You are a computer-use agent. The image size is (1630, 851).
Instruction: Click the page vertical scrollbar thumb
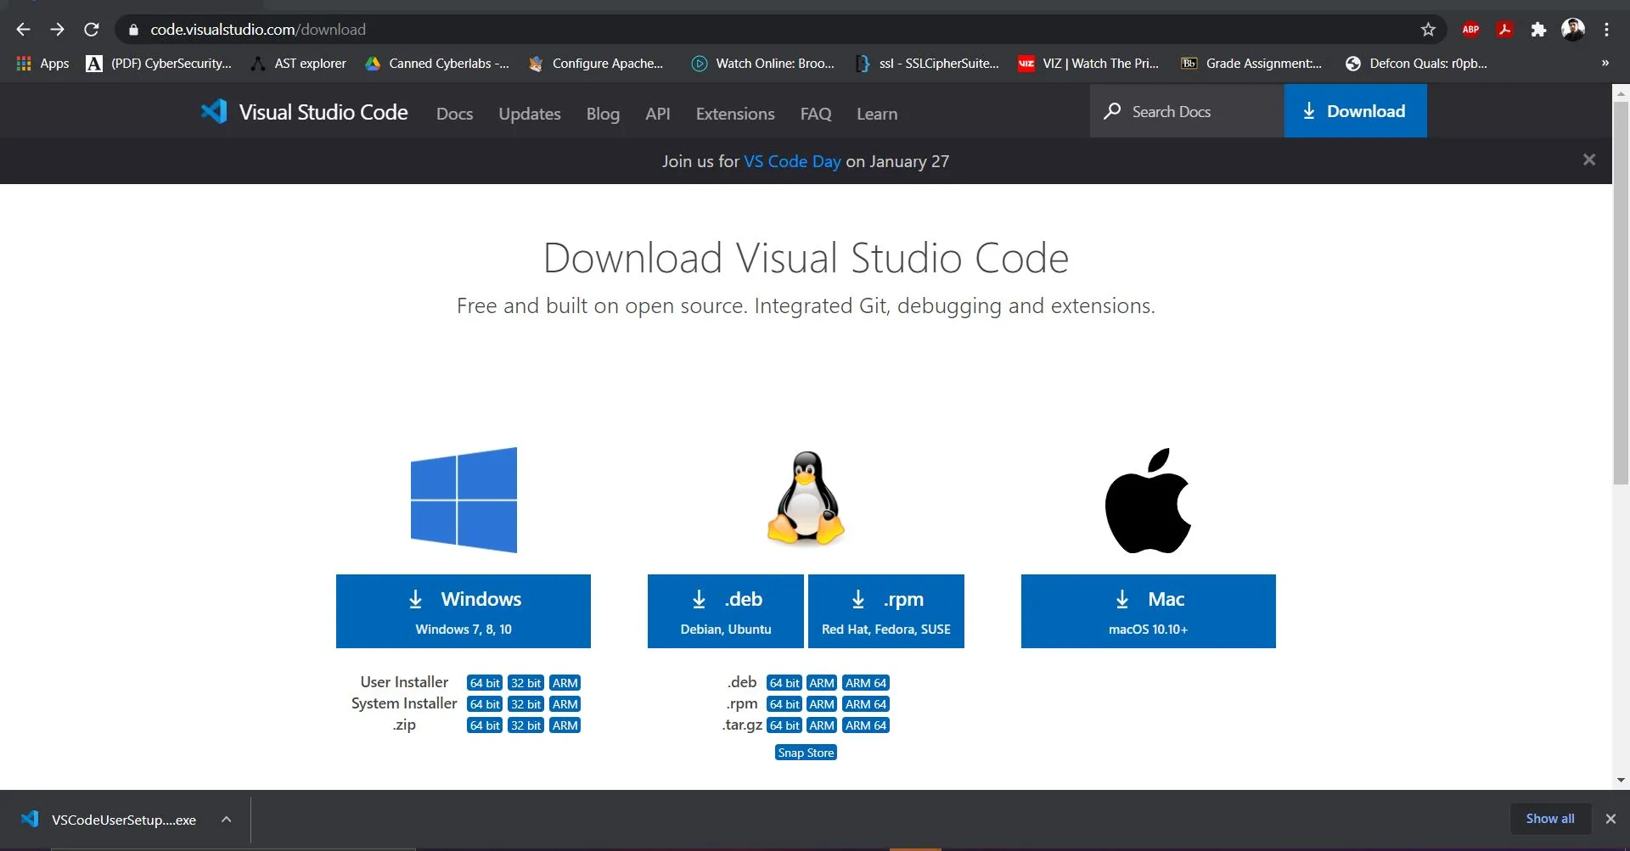[1621, 293]
